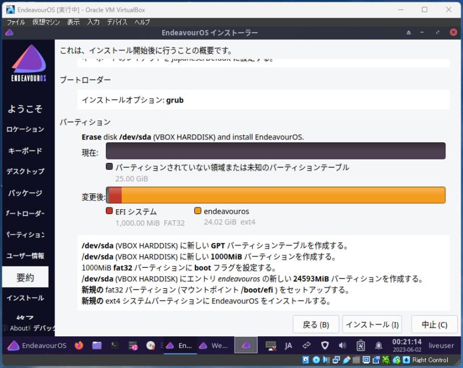Open the power manager battery icon

(361, 345)
